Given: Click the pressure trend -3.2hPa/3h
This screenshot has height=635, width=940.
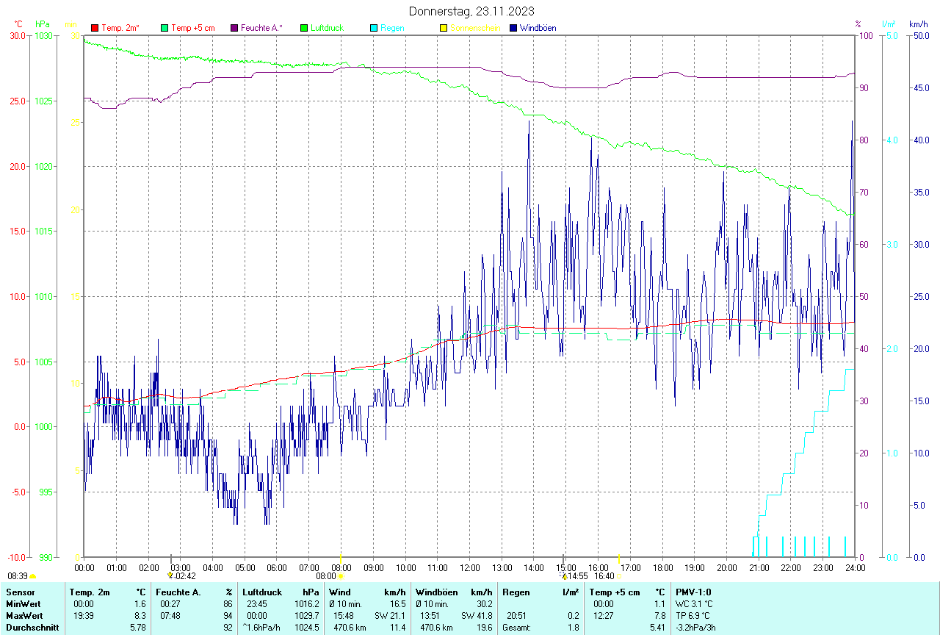Looking at the screenshot, I should pos(696,628).
